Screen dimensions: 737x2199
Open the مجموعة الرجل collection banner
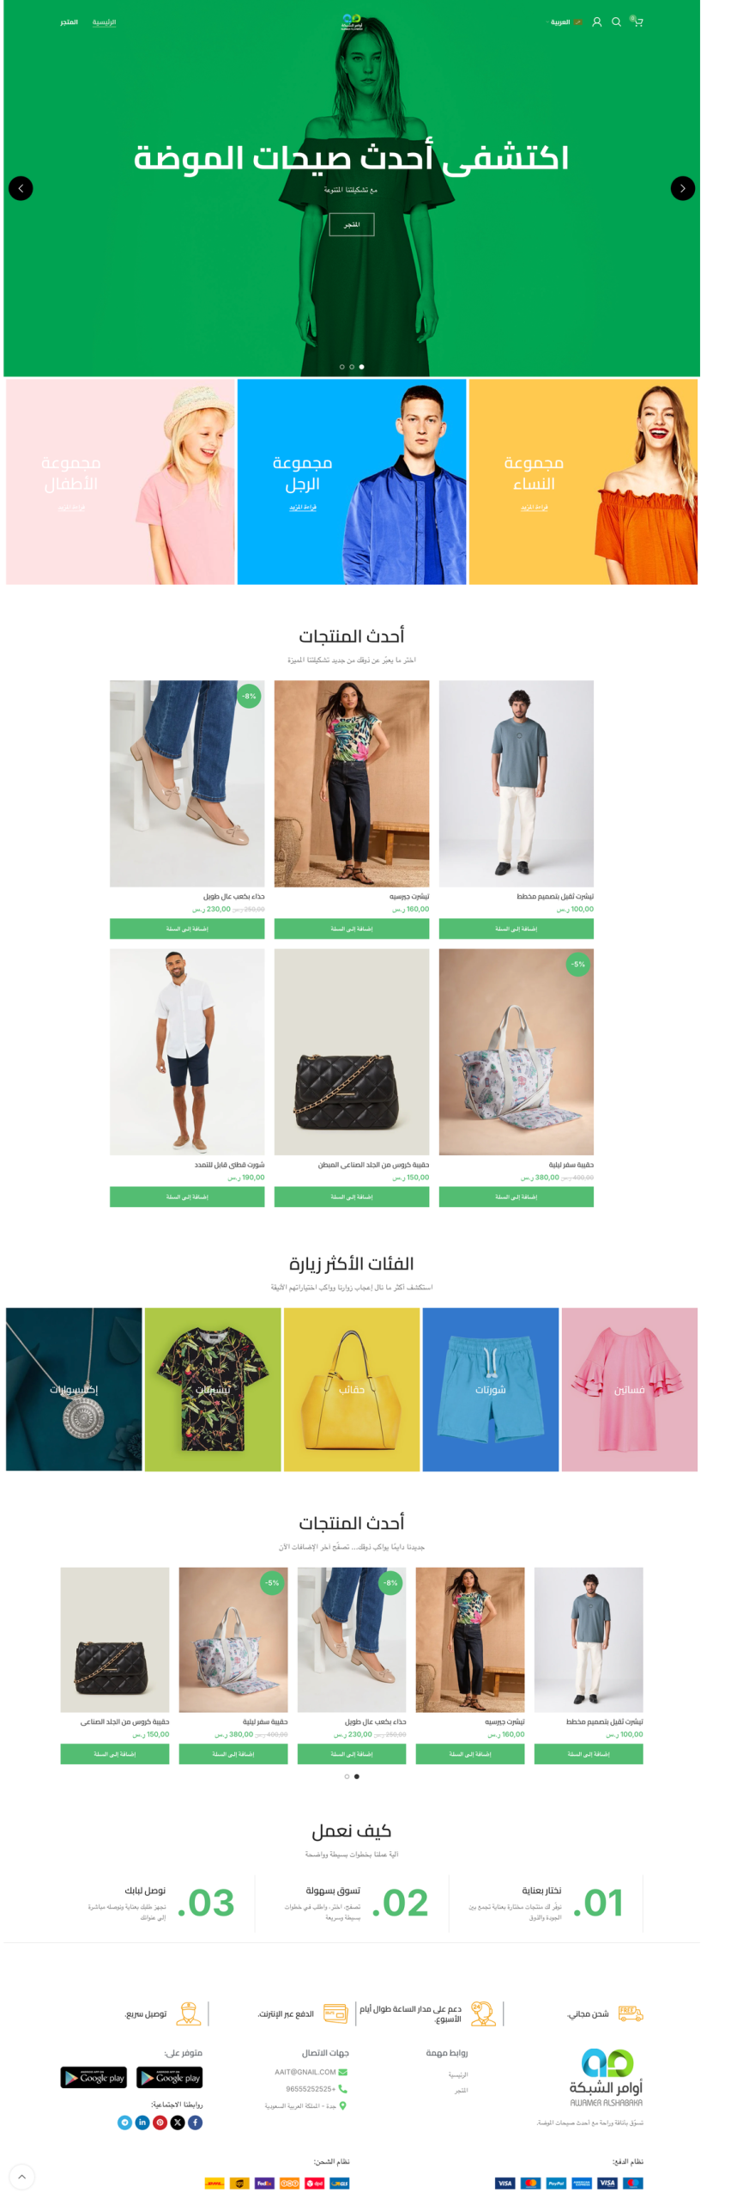352,482
